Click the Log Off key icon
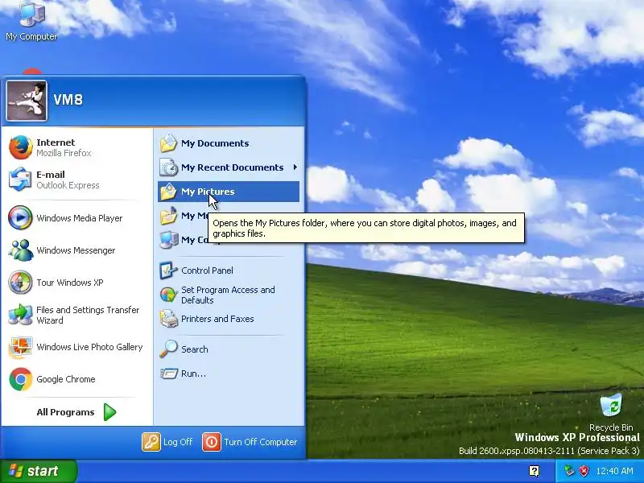Viewport: 644px width, 483px height. [151, 442]
